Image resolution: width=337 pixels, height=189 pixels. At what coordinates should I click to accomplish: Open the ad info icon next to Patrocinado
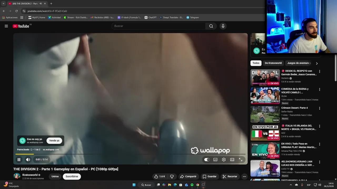31,150
